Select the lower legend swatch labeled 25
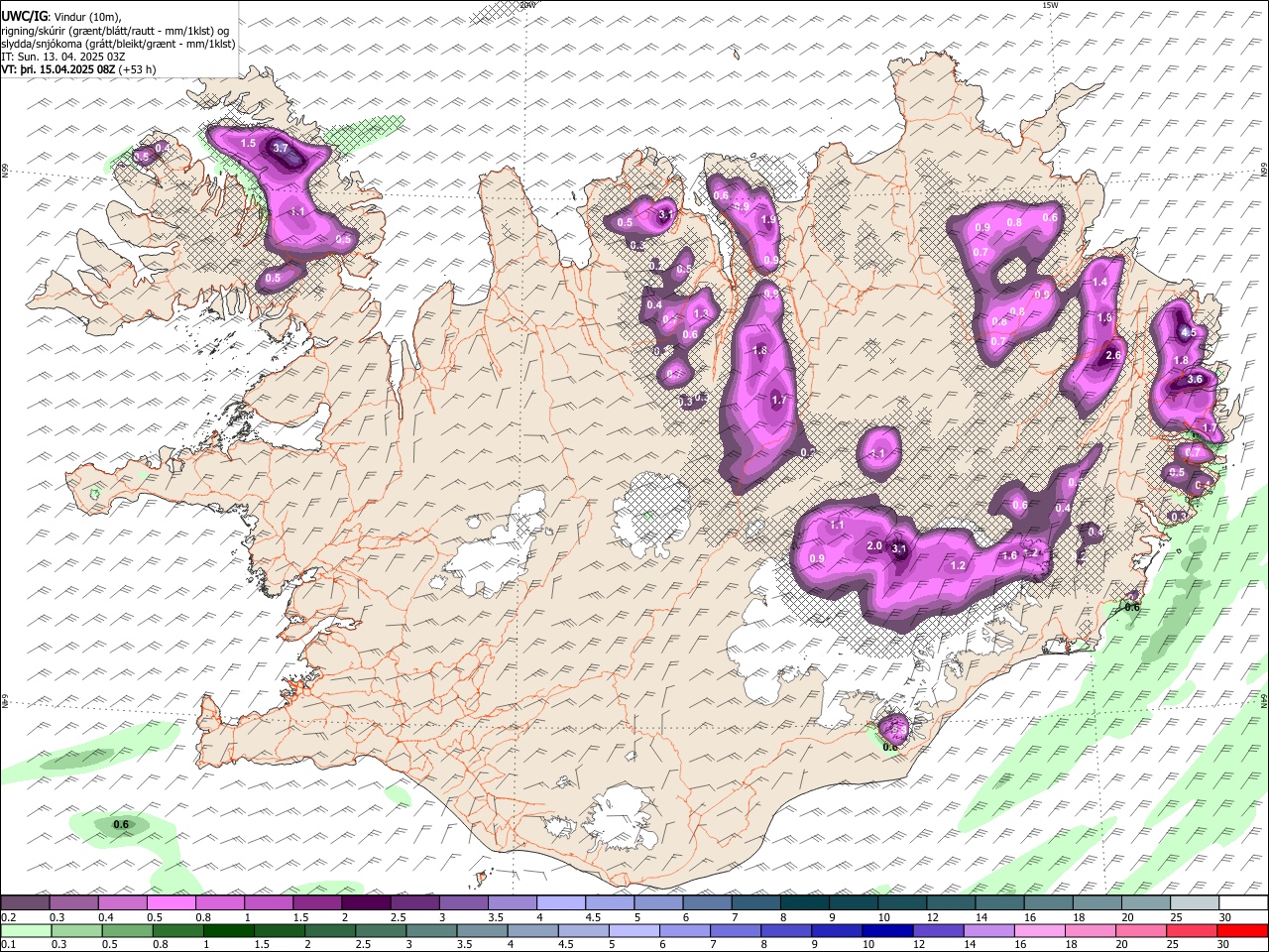The height and width of the screenshot is (952, 1269). tap(1190, 930)
